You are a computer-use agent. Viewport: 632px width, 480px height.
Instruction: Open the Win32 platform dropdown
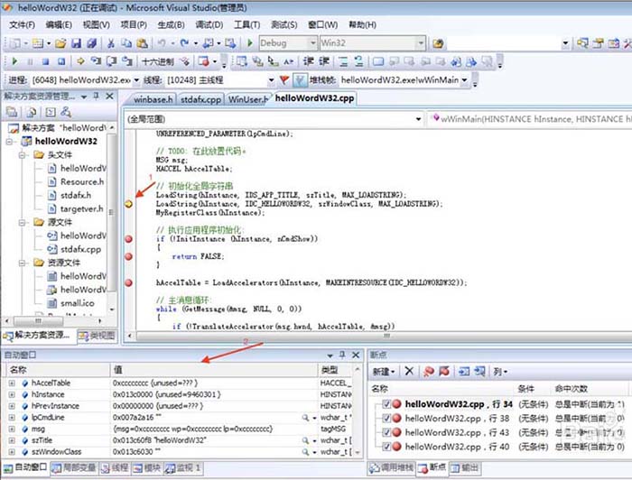tap(421, 43)
